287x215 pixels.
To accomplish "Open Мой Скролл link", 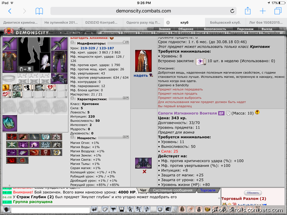I will click(x=182, y=33).
